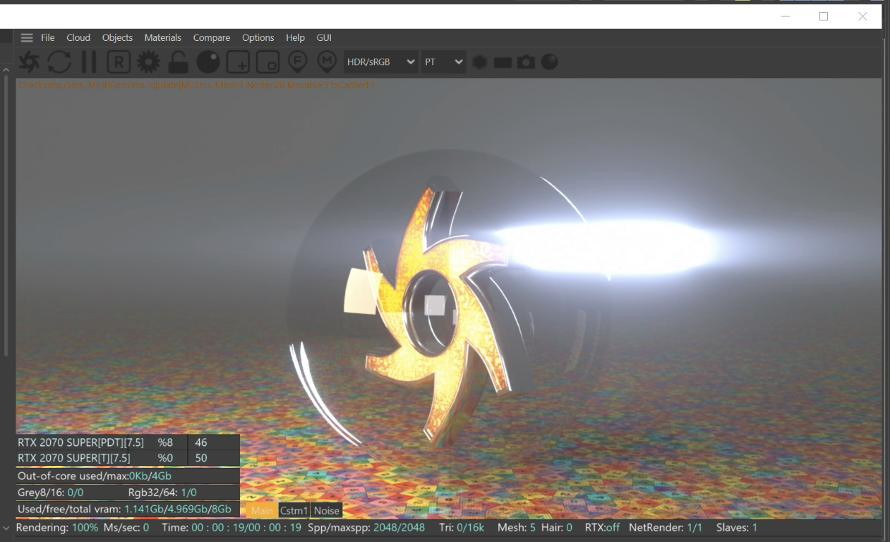Click the film region square icon

pos(267,62)
